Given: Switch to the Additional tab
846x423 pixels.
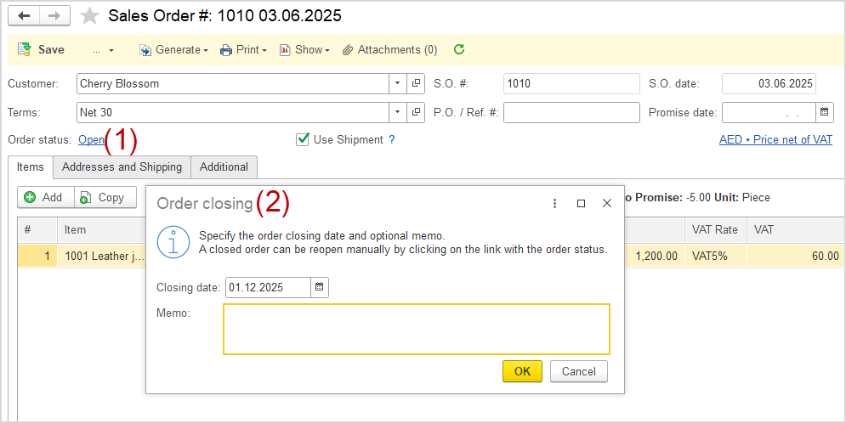Looking at the screenshot, I should tap(224, 167).
